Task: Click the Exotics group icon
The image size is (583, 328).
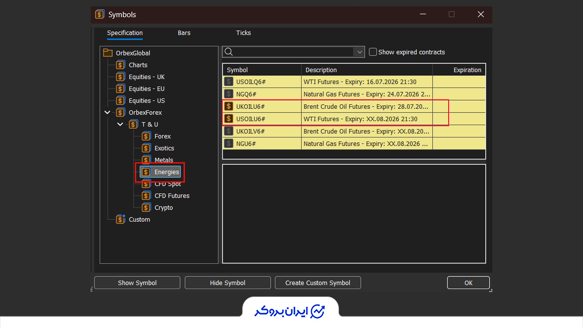Action: [146, 148]
